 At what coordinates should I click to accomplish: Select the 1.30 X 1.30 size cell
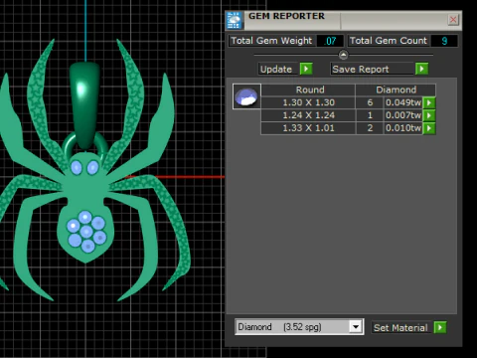click(308, 102)
